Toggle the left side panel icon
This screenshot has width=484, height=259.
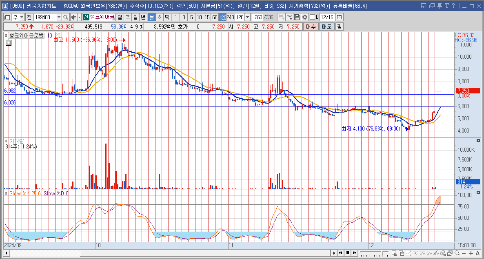pos(7,17)
